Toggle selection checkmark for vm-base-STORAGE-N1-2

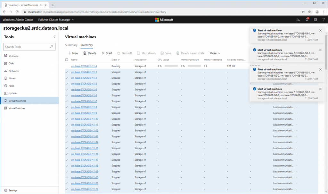pos(67,78)
